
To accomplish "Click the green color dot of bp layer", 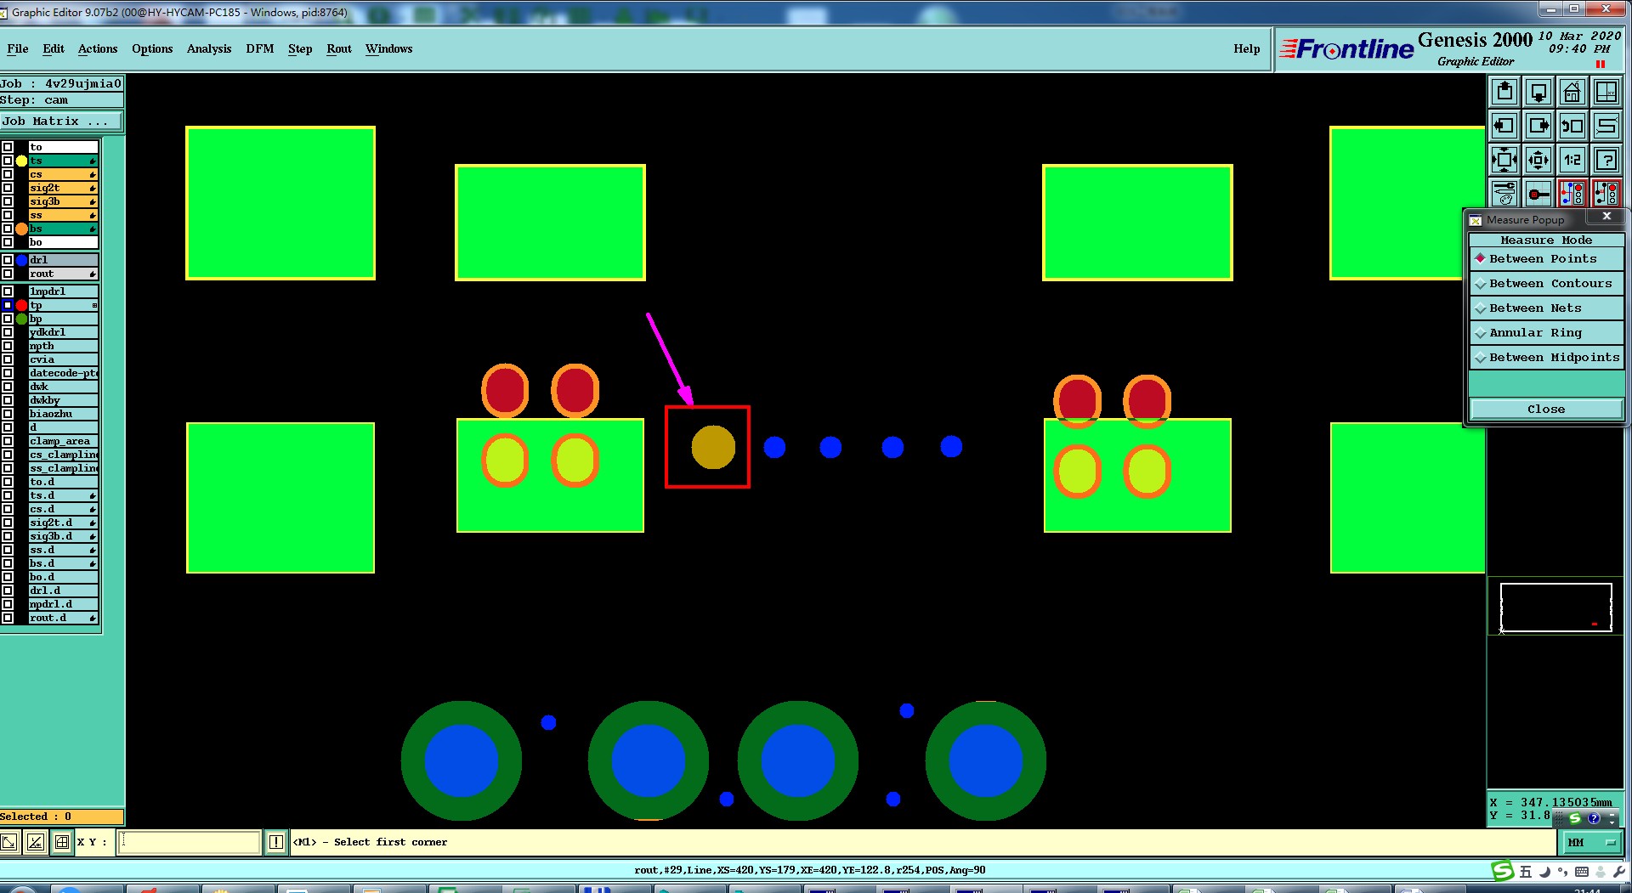I will click(x=21, y=319).
